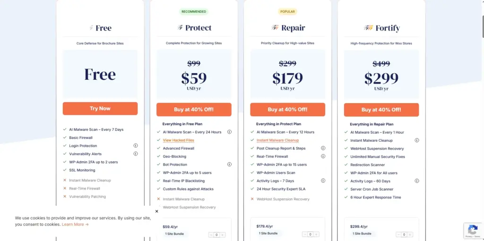
Task: Increase Protect plan site bundle quantity
Action: [223, 234]
